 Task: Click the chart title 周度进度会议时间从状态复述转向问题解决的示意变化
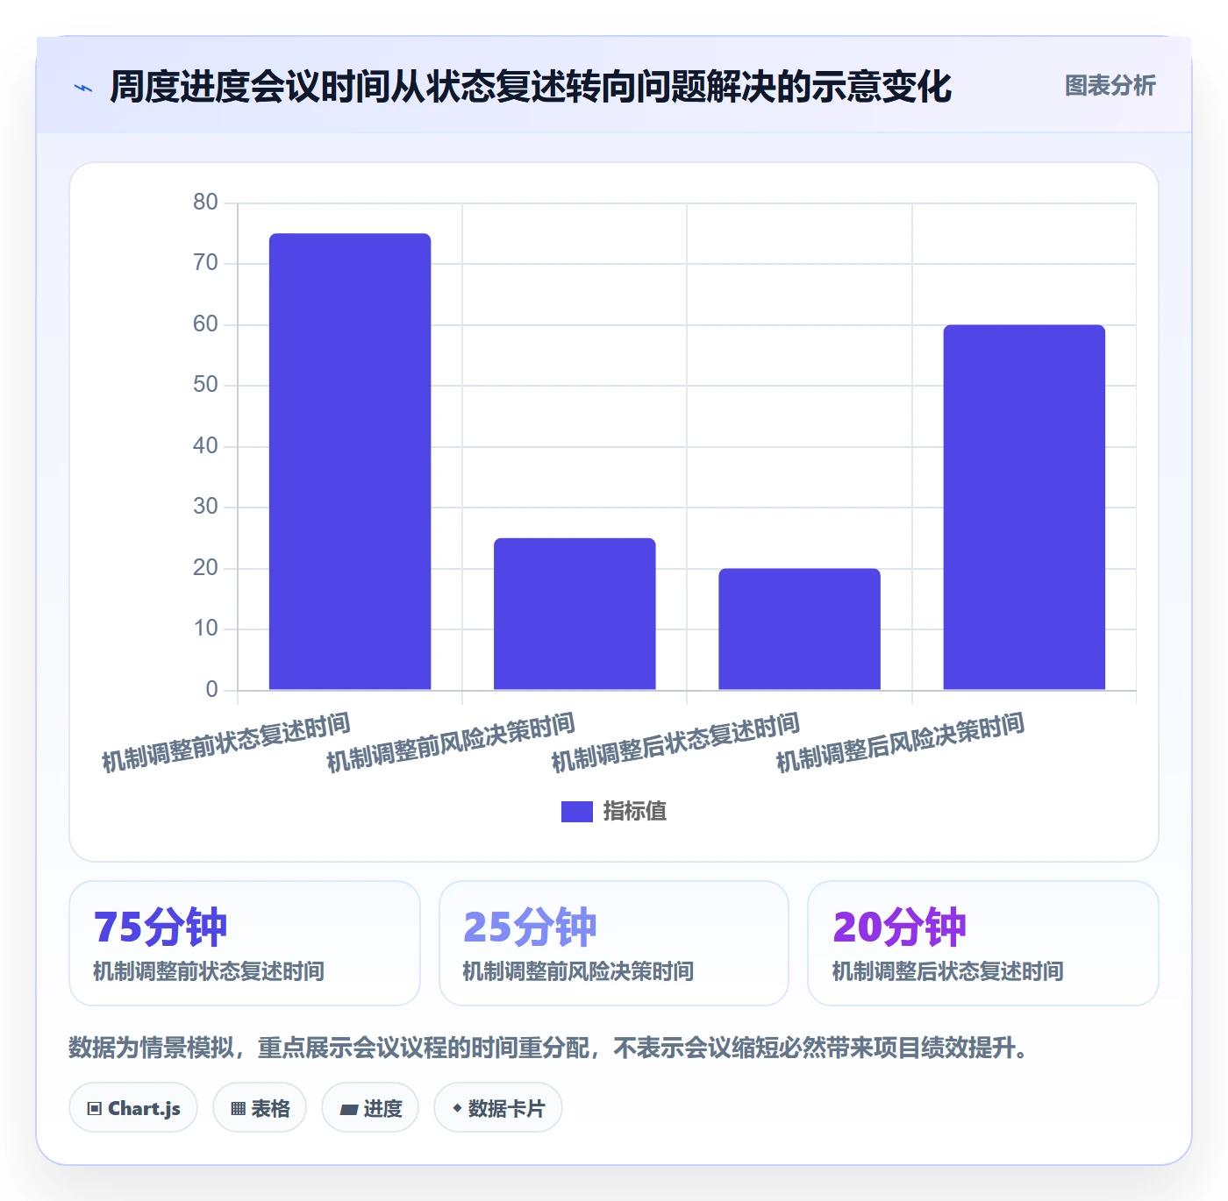[x=531, y=87]
